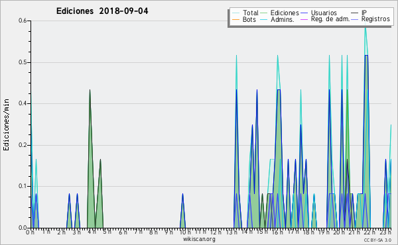The height and width of the screenshot is (245, 398).
Task: Click the 0.2 y-axis value
Action: click(x=23, y=145)
